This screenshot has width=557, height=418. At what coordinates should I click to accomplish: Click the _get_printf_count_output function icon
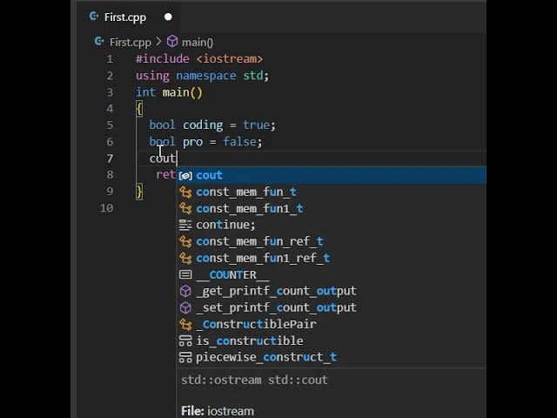(185, 291)
